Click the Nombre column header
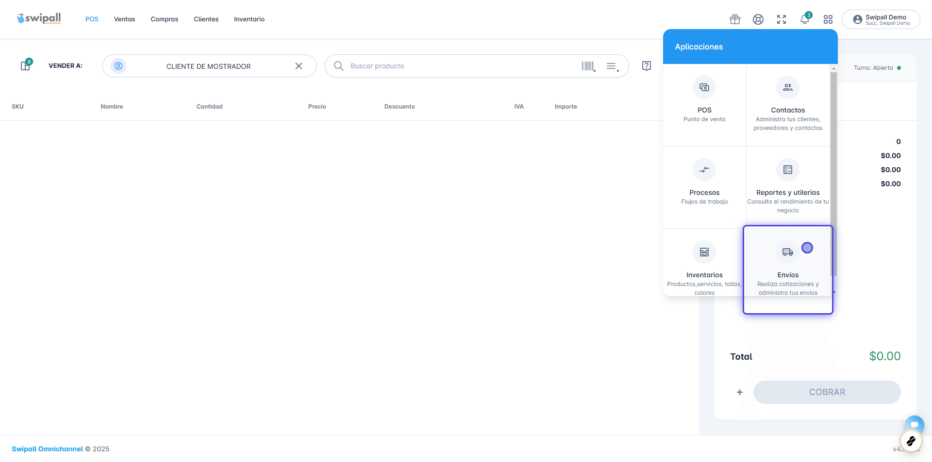 coord(112,107)
